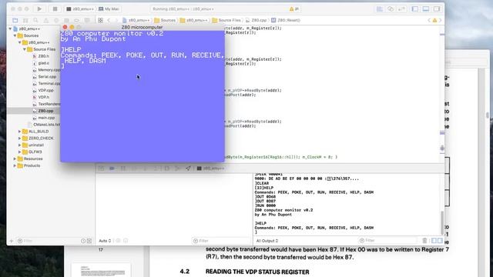This screenshot has width=493, height=277.
Task: Jump to next issue arrow in jump bar
Action: 440,20
